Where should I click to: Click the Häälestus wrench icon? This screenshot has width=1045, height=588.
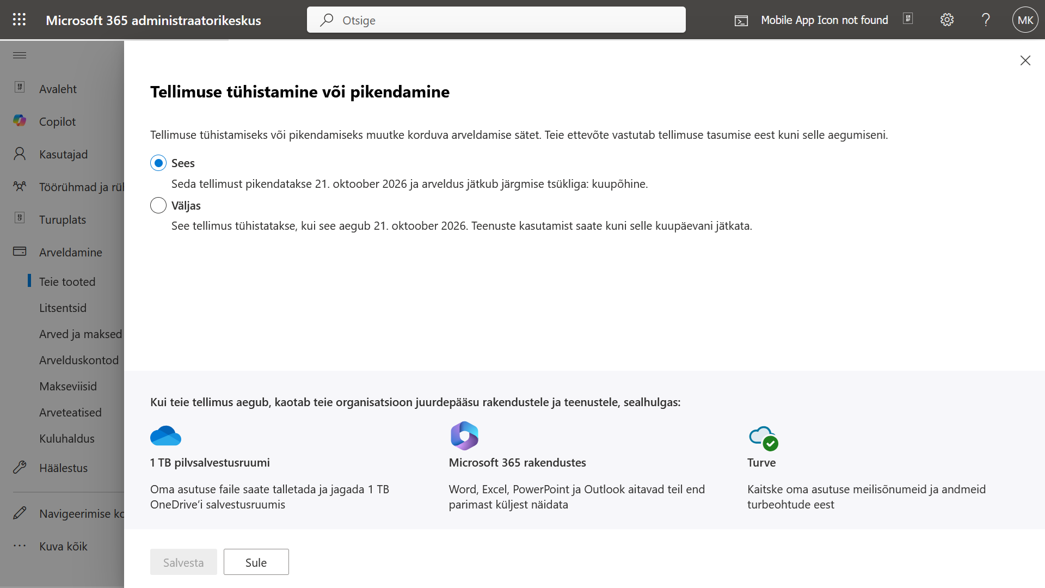(20, 468)
